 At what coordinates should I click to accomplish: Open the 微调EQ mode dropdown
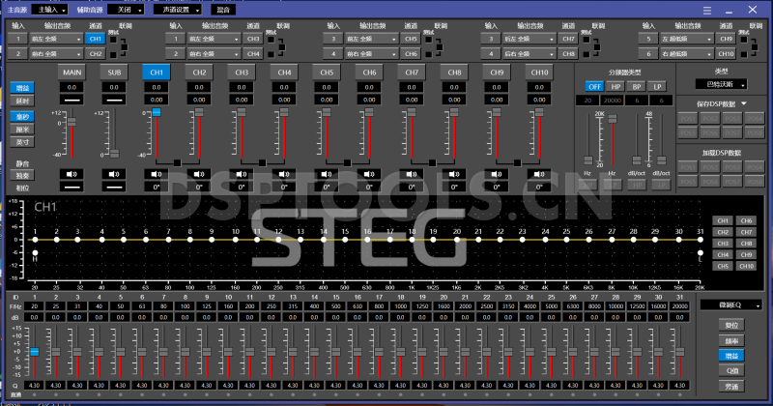point(727,305)
